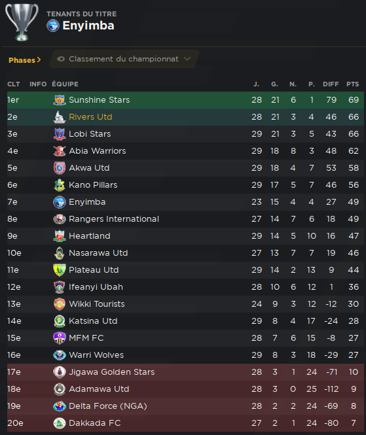Screen dimensions: 366x435
Task: Sort table by PTS column header
Action: (x=353, y=84)
